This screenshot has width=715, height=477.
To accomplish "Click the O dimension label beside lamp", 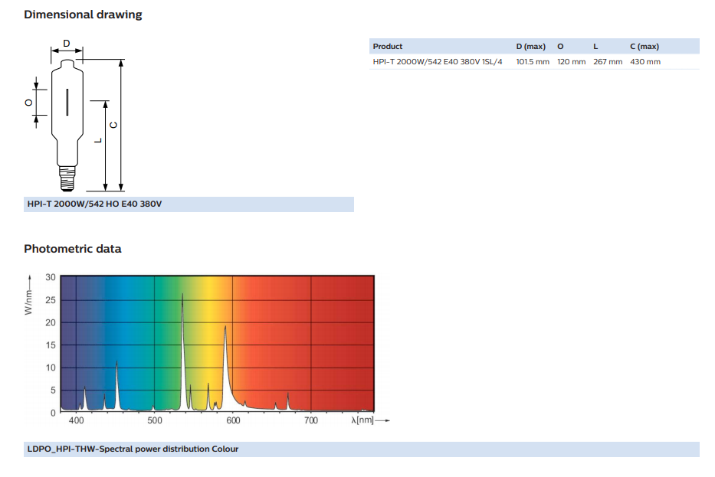I will (28, 101).
